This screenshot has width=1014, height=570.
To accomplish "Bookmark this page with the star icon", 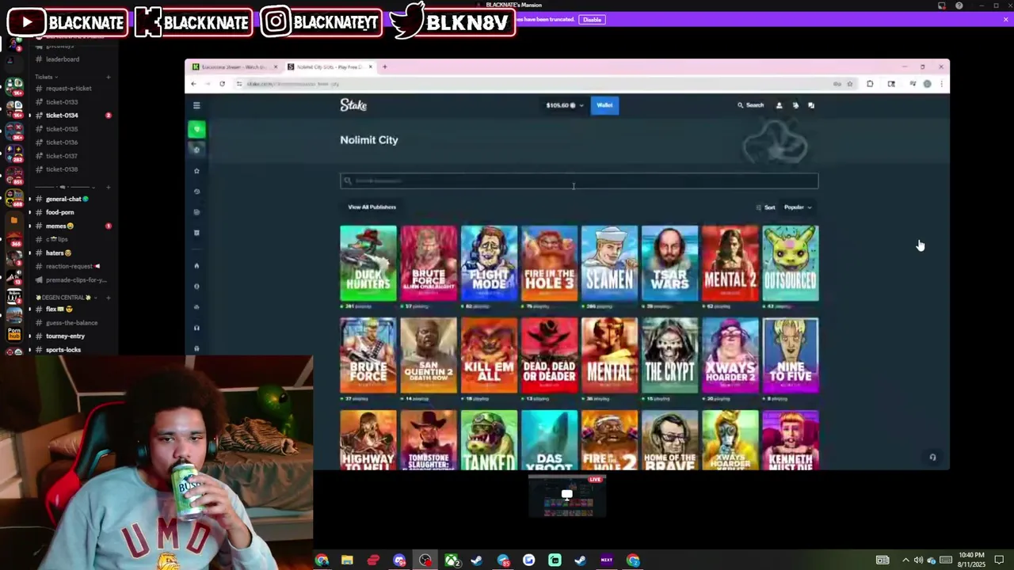I will 850,84.
